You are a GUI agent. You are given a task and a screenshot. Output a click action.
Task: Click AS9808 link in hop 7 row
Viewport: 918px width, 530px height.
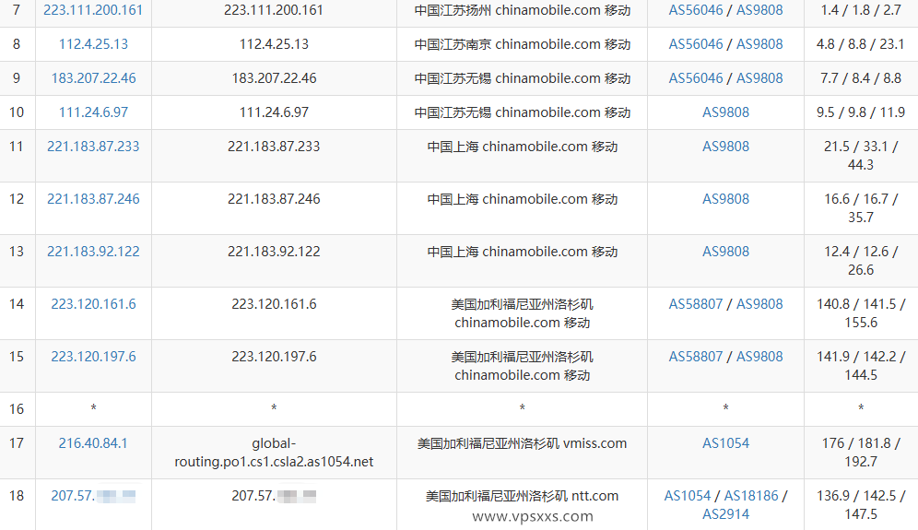click(x=759, y=10)
